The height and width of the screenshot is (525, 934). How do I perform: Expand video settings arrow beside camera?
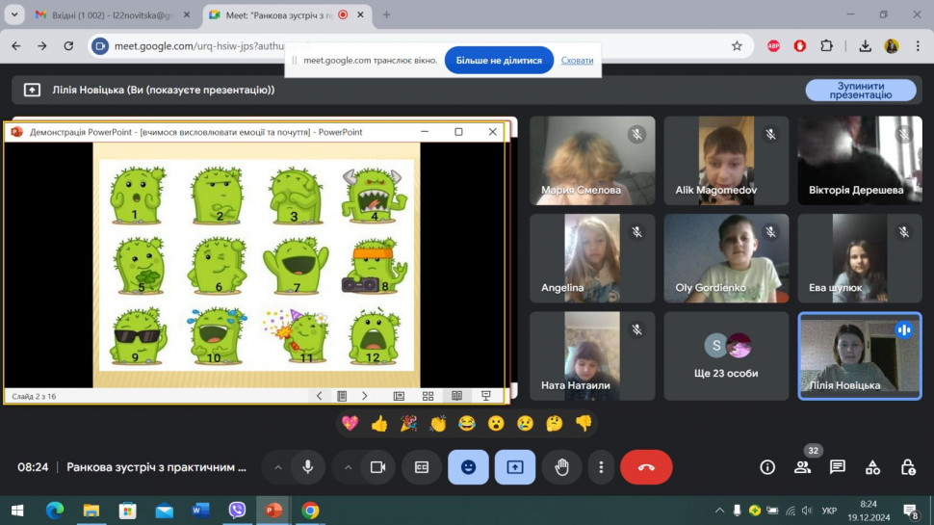click(x=348, y=467)
